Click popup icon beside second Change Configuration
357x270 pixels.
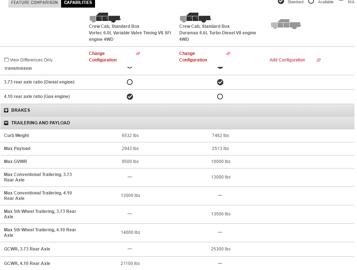click(228, 53)
